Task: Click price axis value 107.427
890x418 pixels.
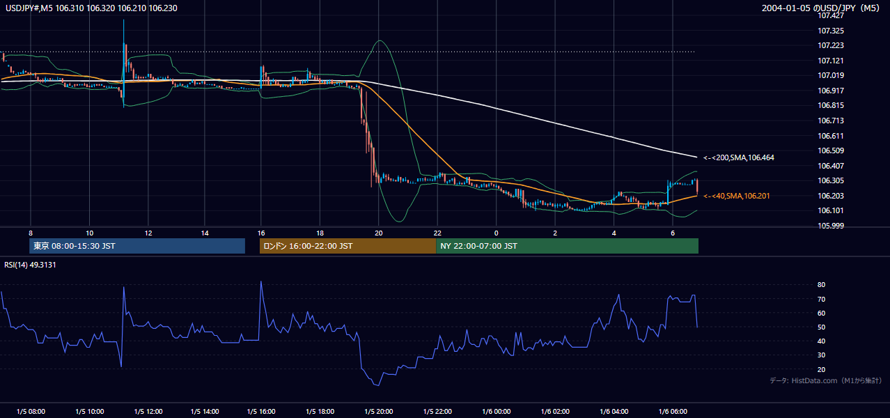Action: [832, 15]
